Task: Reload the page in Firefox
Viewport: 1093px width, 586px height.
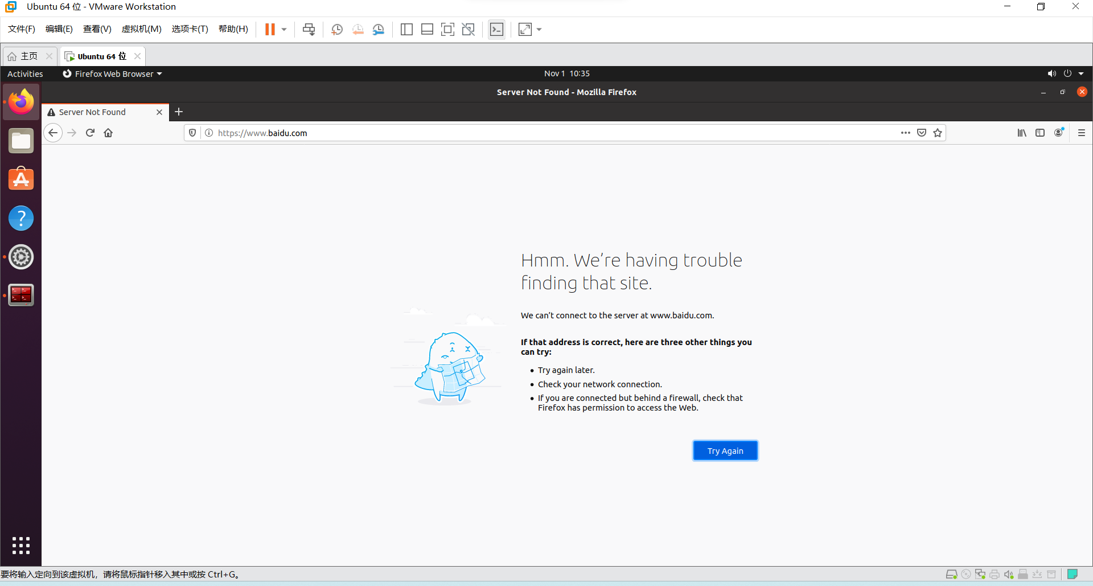Action: [x=90, y=133]
